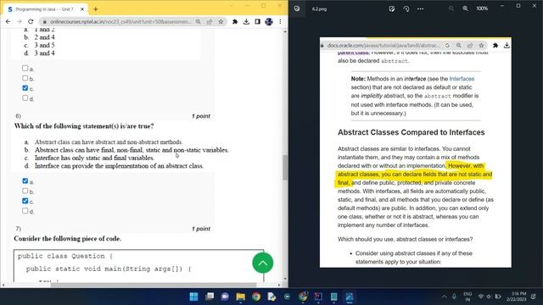Open the browser extensions puzzle icon
Screen dimensions: 543x305
pyautogui.click(x=235, y=22)
